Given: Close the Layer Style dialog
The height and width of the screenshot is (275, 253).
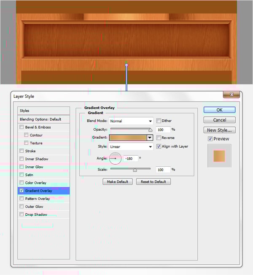Looking at the screenshot, I should 231,95.
